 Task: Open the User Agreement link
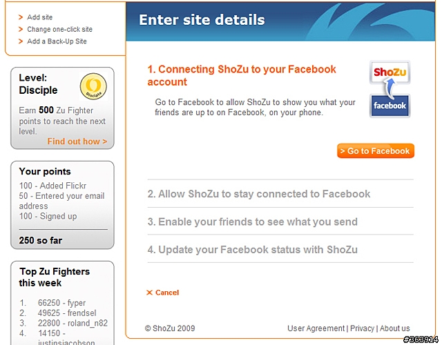coord(316,328)
